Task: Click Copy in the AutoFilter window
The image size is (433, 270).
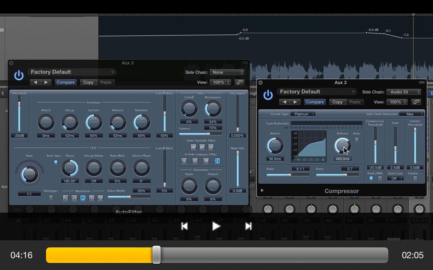Action: [x=88, y=82]
